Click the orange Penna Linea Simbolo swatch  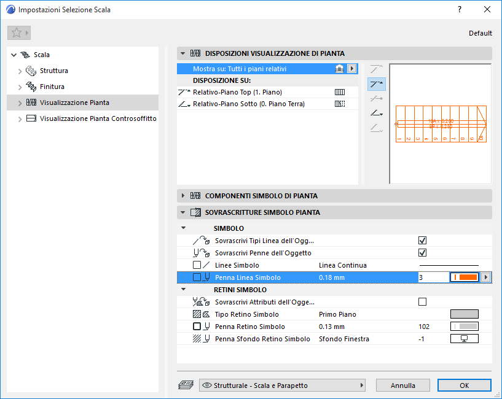(465, 277)
